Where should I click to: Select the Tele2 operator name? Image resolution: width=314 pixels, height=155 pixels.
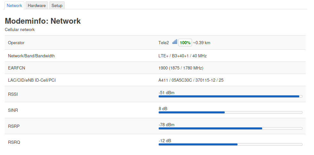pyautogui.click(x=164, y=43)
